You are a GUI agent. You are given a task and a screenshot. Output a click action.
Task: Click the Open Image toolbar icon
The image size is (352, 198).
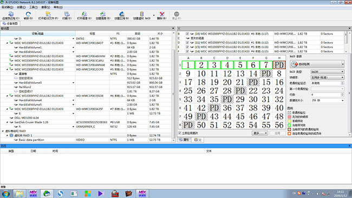tap(84, 16)
